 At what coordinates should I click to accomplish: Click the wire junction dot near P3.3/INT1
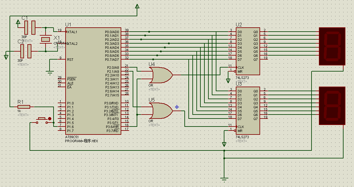[137, 115]
